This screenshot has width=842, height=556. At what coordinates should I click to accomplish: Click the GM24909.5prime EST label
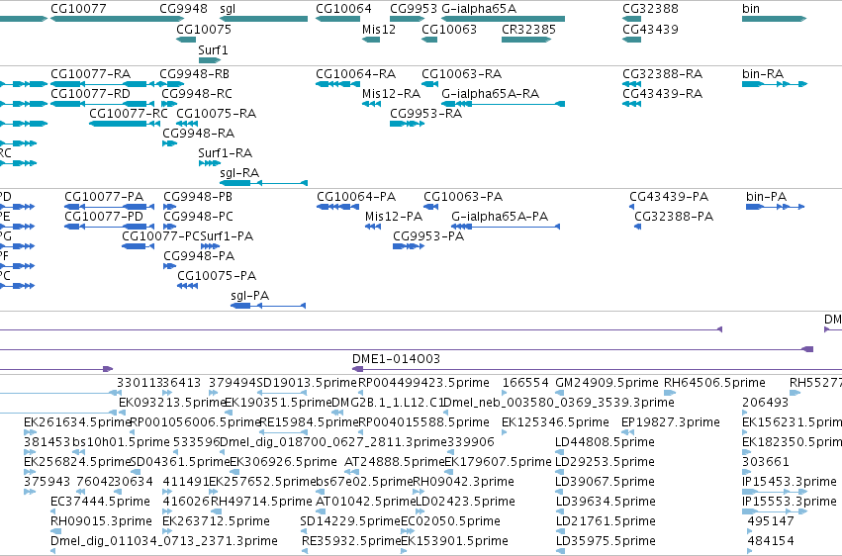607,383
